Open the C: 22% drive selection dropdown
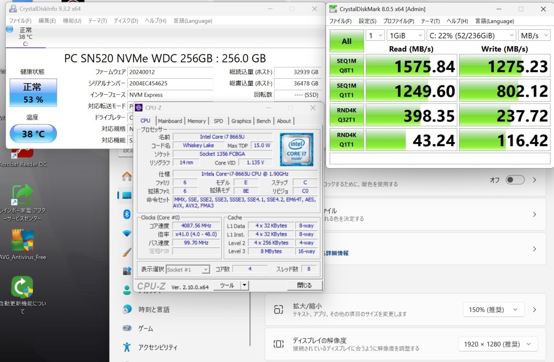 pos(471,35)
